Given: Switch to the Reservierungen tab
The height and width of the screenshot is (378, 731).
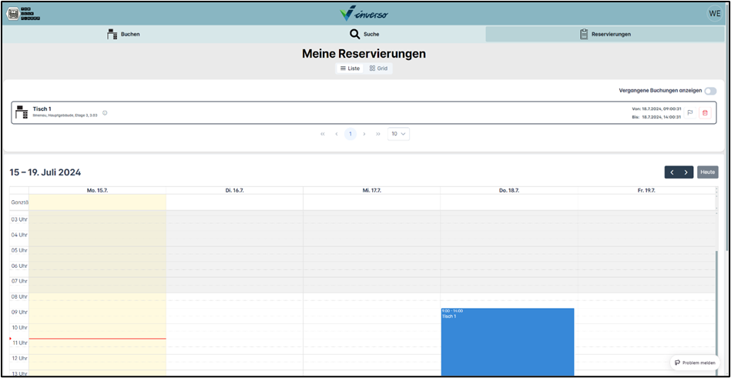Looking at the screenshot, I should [605, 34].
